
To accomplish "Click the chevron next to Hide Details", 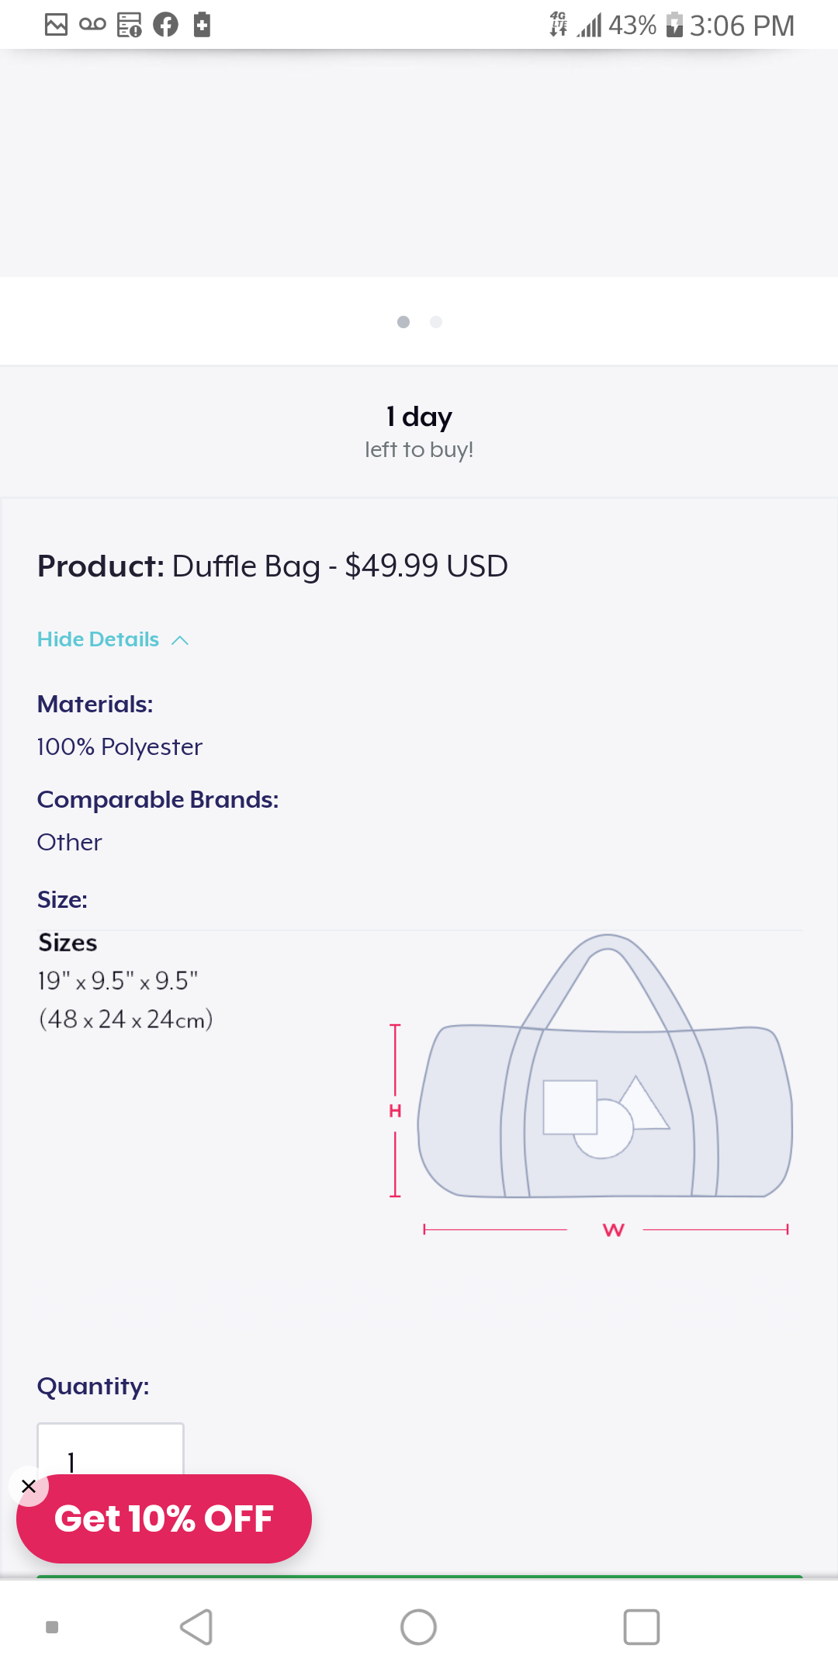I will click(x=180, y=640).
